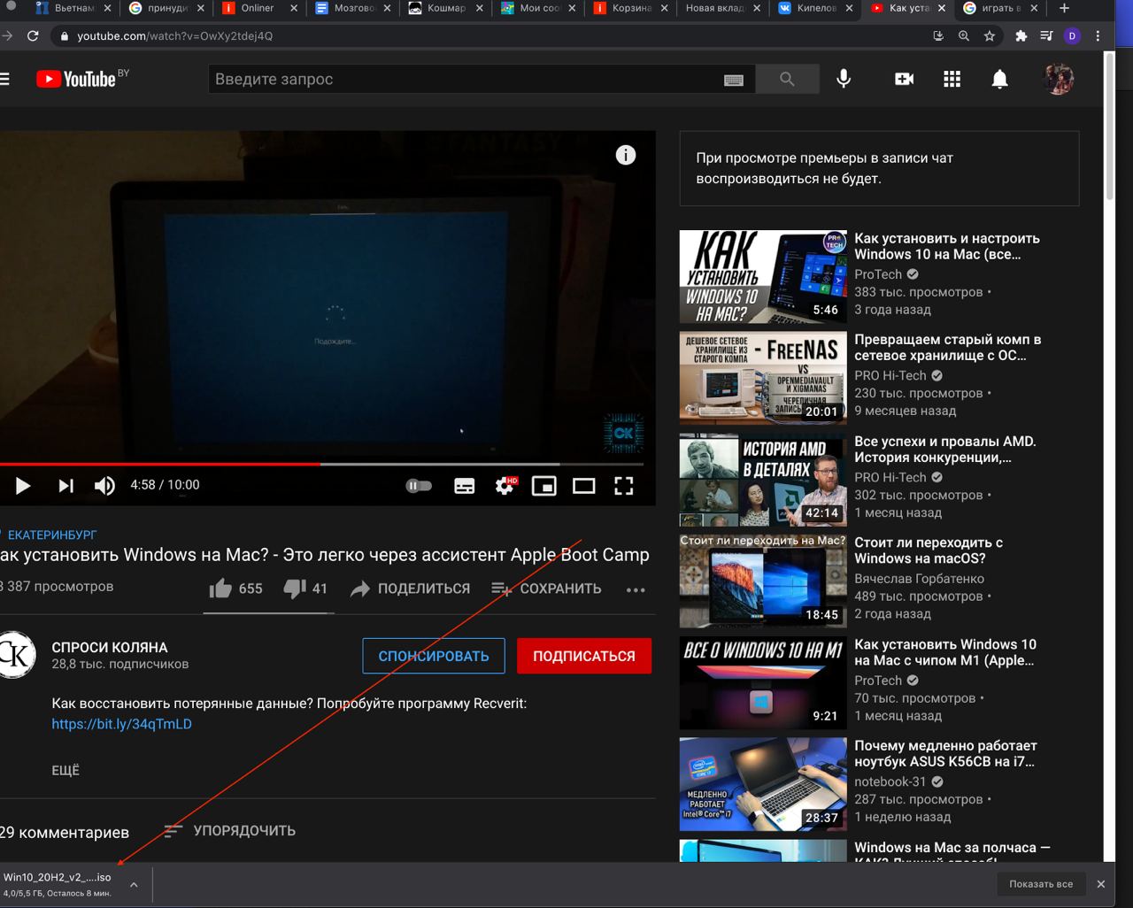Show the video info card icon
The height and width of the screenshot is (908, 1133).
pyautogui.click(x=626, y=155)
